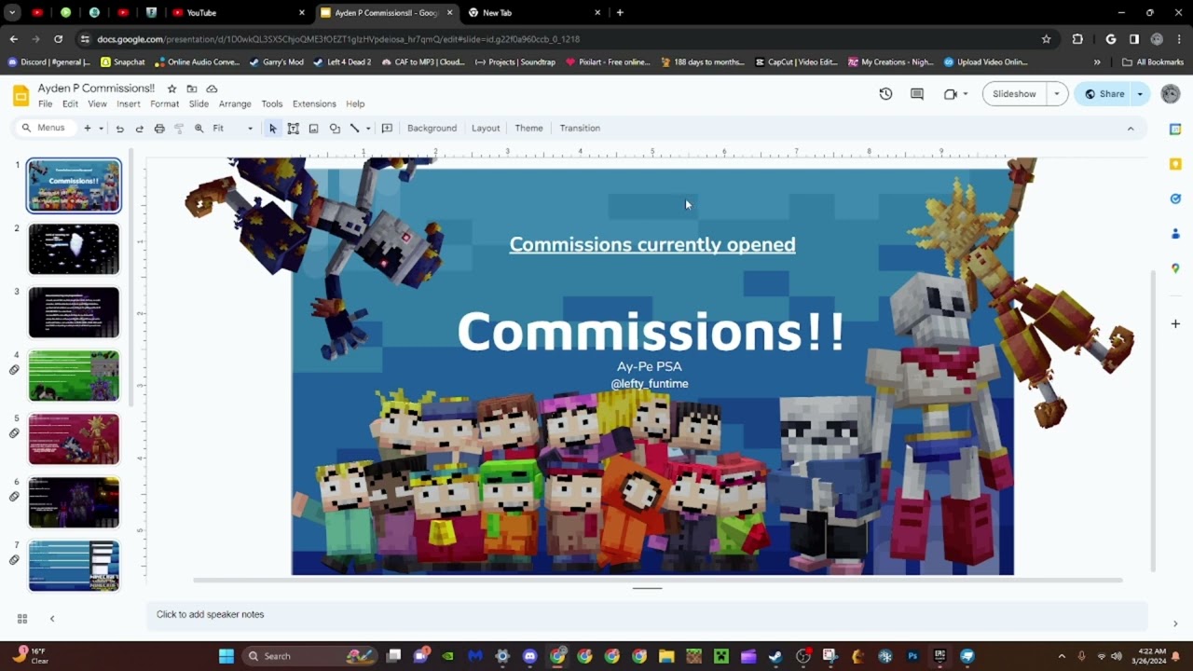The image size is (1193, 671).
Task: Expand the side panel arrow at bottom right
Action: [1175, 623]
